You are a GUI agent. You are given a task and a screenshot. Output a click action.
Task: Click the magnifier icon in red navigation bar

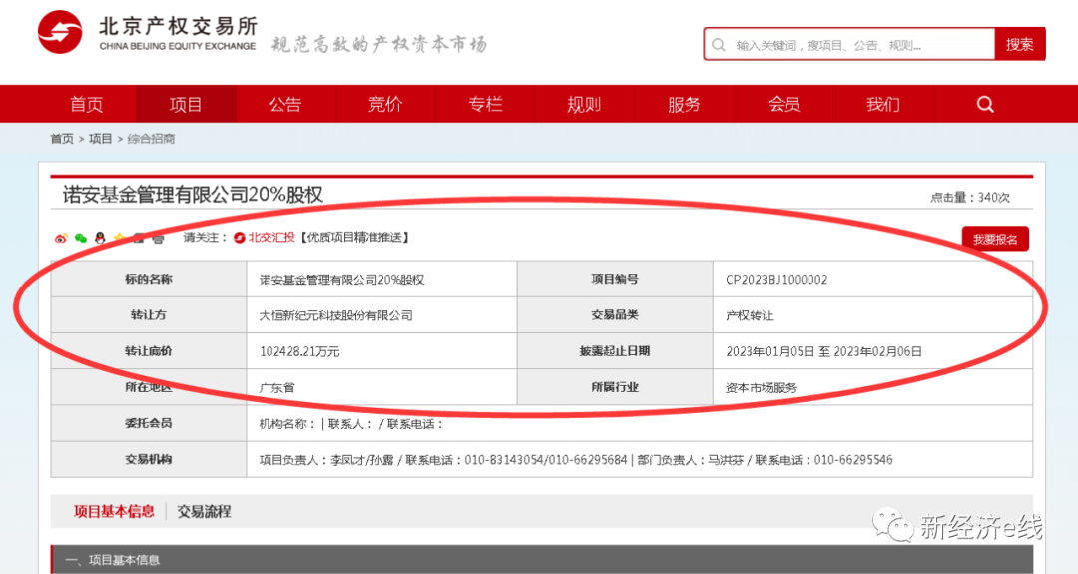(x=985, y=104)
